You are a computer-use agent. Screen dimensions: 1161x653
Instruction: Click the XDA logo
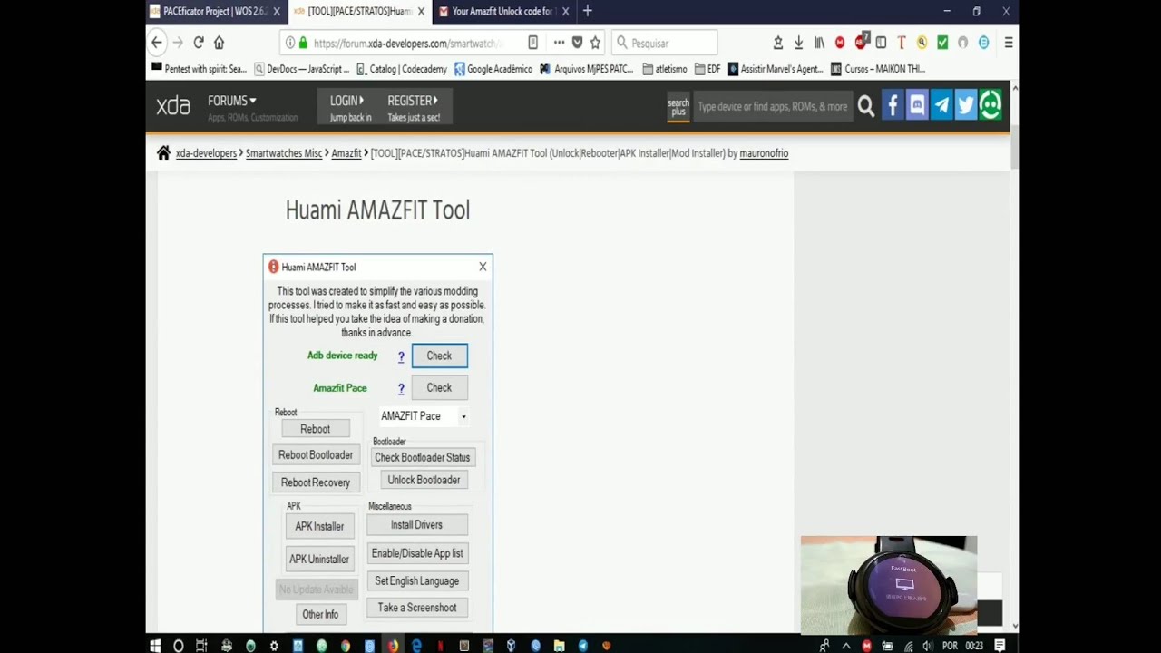(172, 106)
